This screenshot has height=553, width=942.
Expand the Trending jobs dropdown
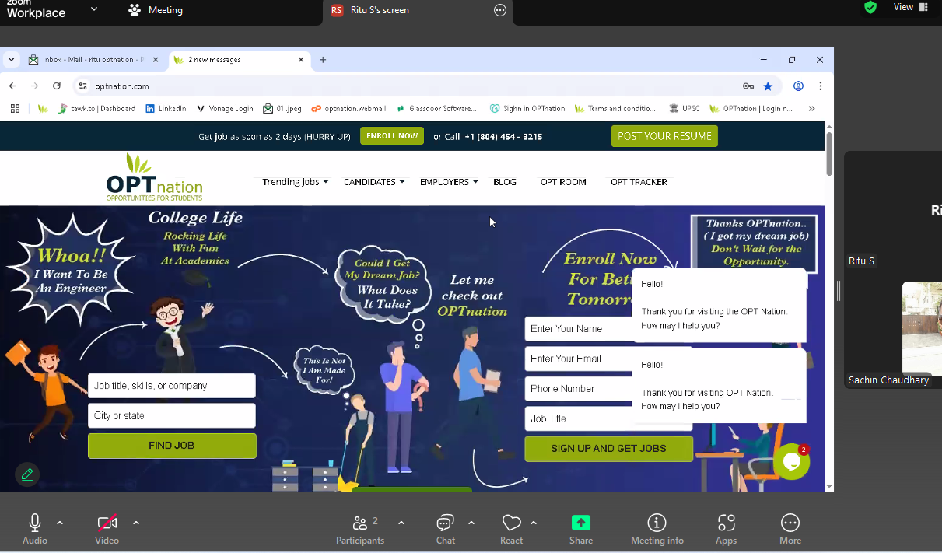295,182
